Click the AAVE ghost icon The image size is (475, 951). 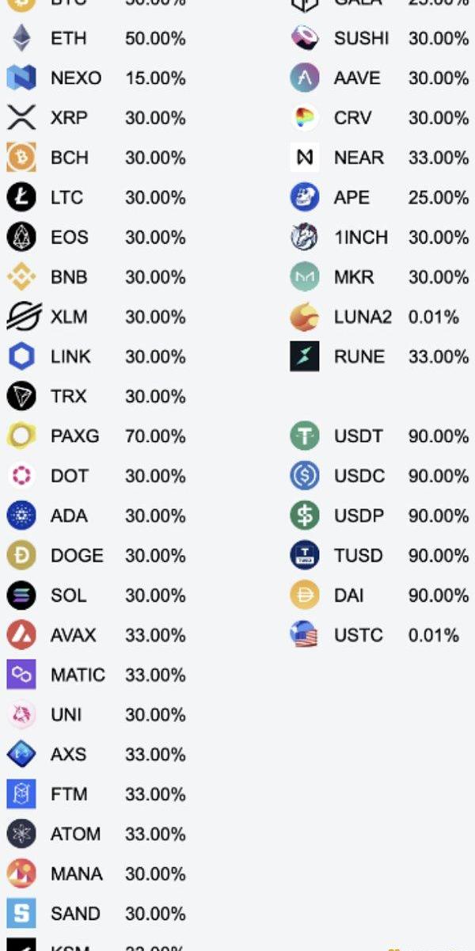(305, 78)
